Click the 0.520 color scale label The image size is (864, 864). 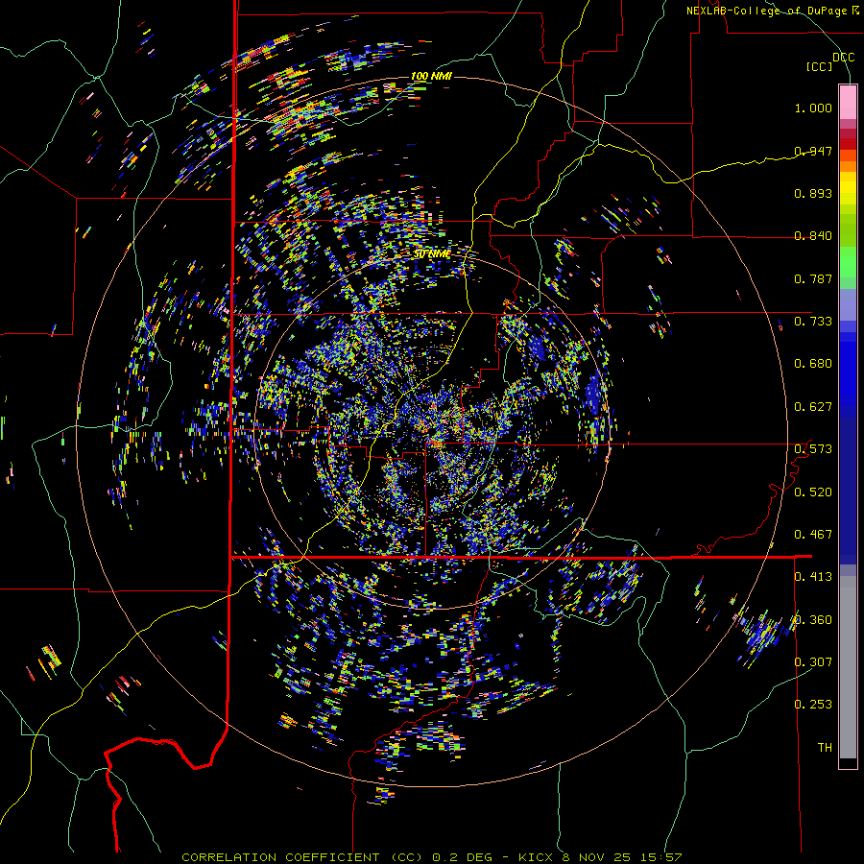813,492
